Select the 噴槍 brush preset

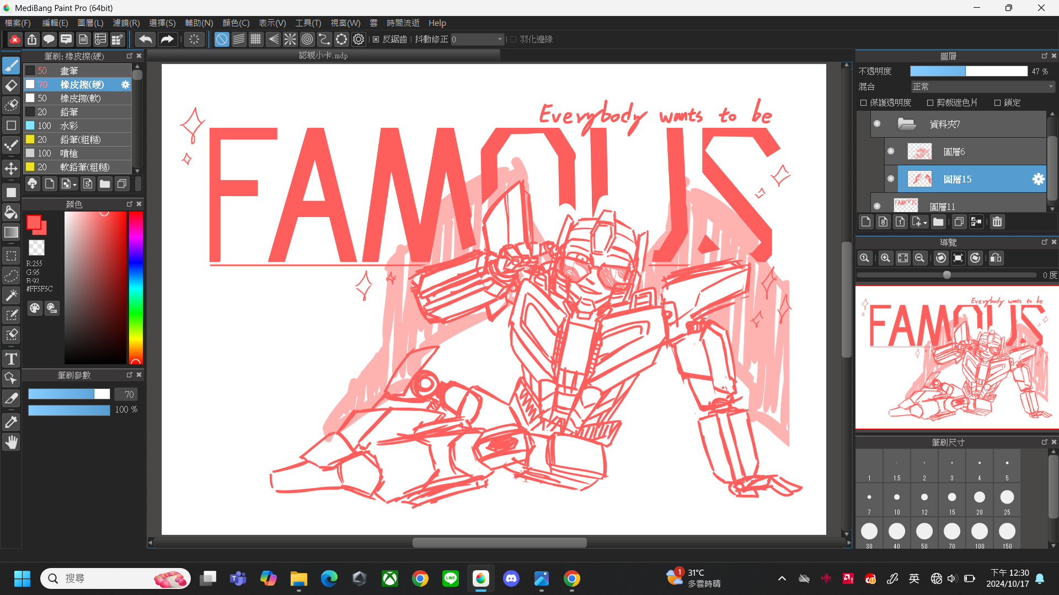(x=77, y=153)
